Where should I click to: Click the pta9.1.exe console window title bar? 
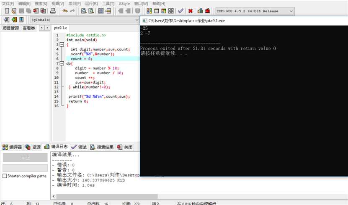[244, 21]
